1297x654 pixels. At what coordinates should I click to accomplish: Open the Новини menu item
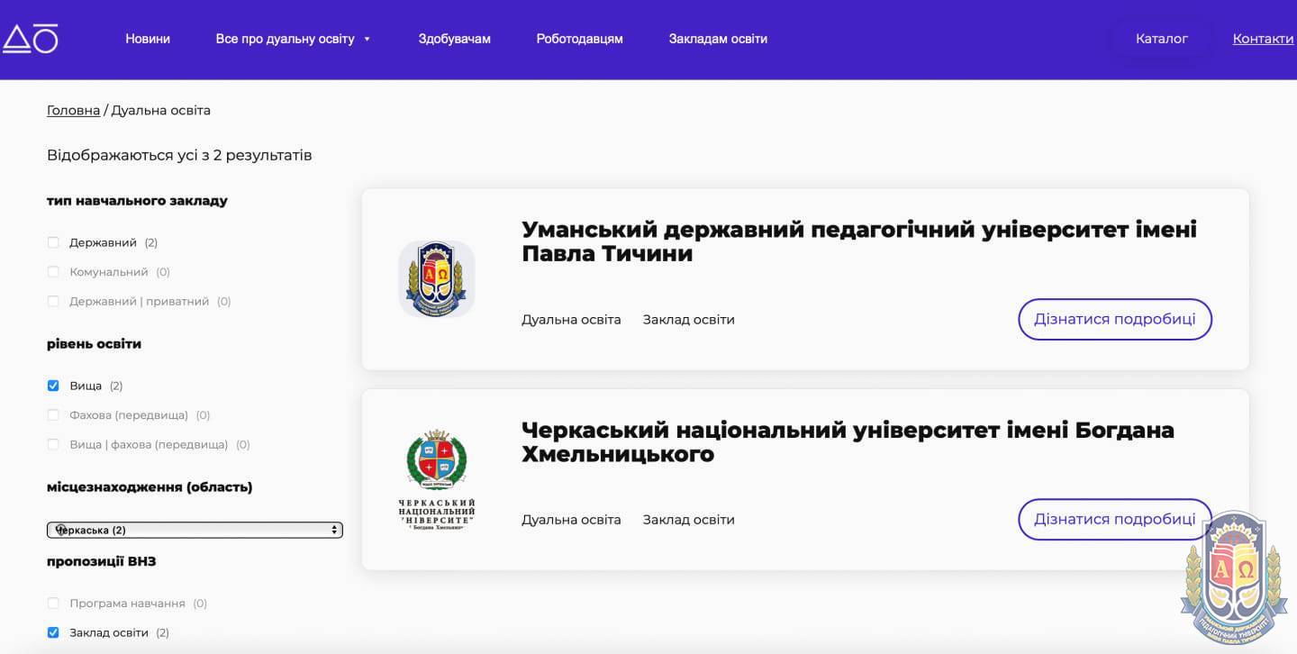(148, 39)
